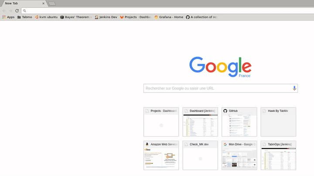Click the new tab button

(x=51, y=3)
